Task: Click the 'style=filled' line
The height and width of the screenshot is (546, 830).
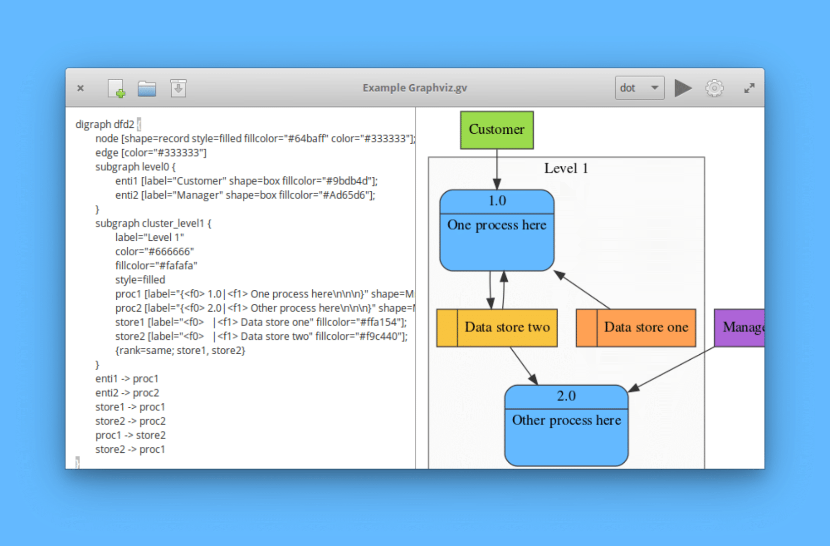Action: click(140, 279)
